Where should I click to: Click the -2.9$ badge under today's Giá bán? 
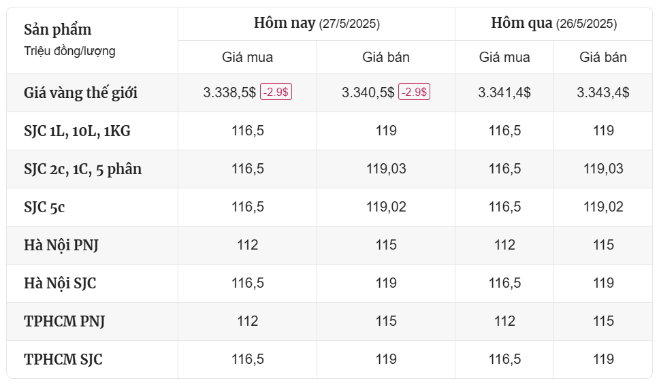[x=415, y=92]
